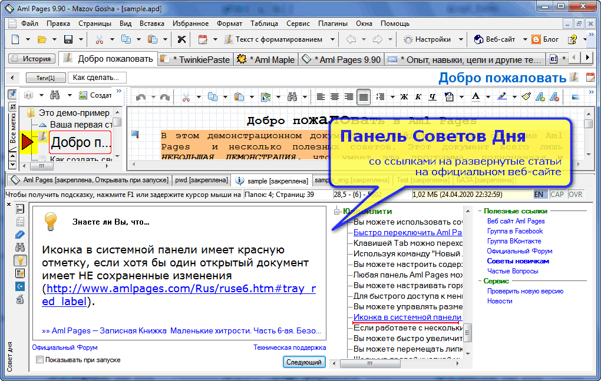Click the a-z sort icon in tree toolbar

tap(29, 95)
